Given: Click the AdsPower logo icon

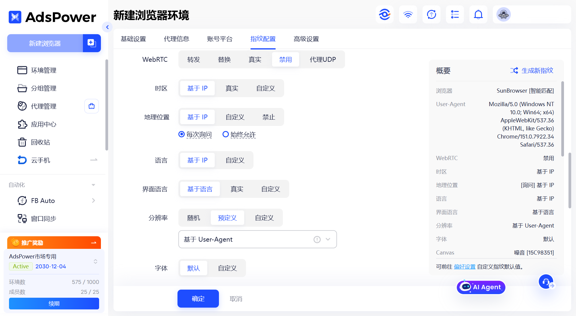Looking at the screenshot, I should 15,17.
